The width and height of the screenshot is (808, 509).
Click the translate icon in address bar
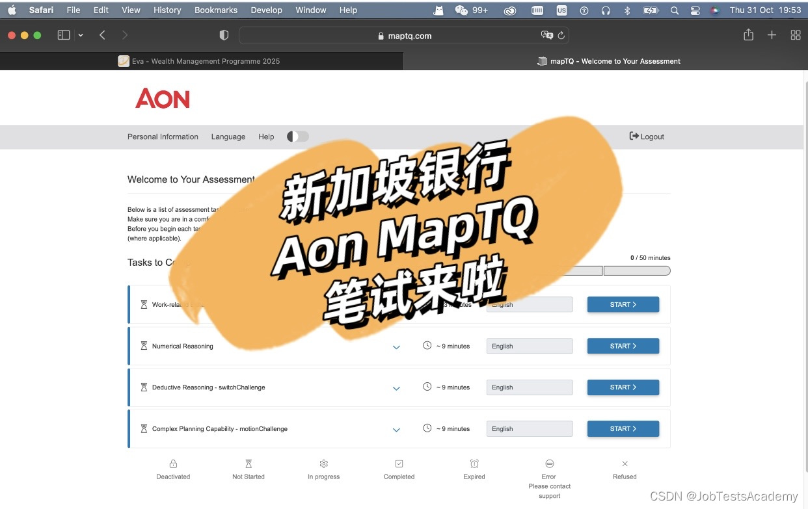click(546, 36)
